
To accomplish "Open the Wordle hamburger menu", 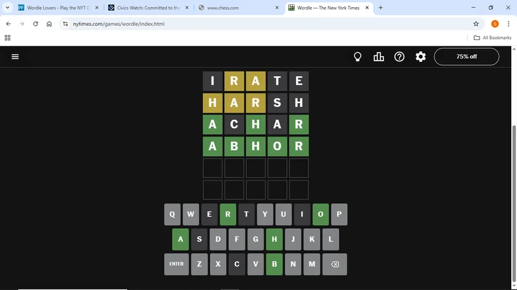I will click(15, 57).
